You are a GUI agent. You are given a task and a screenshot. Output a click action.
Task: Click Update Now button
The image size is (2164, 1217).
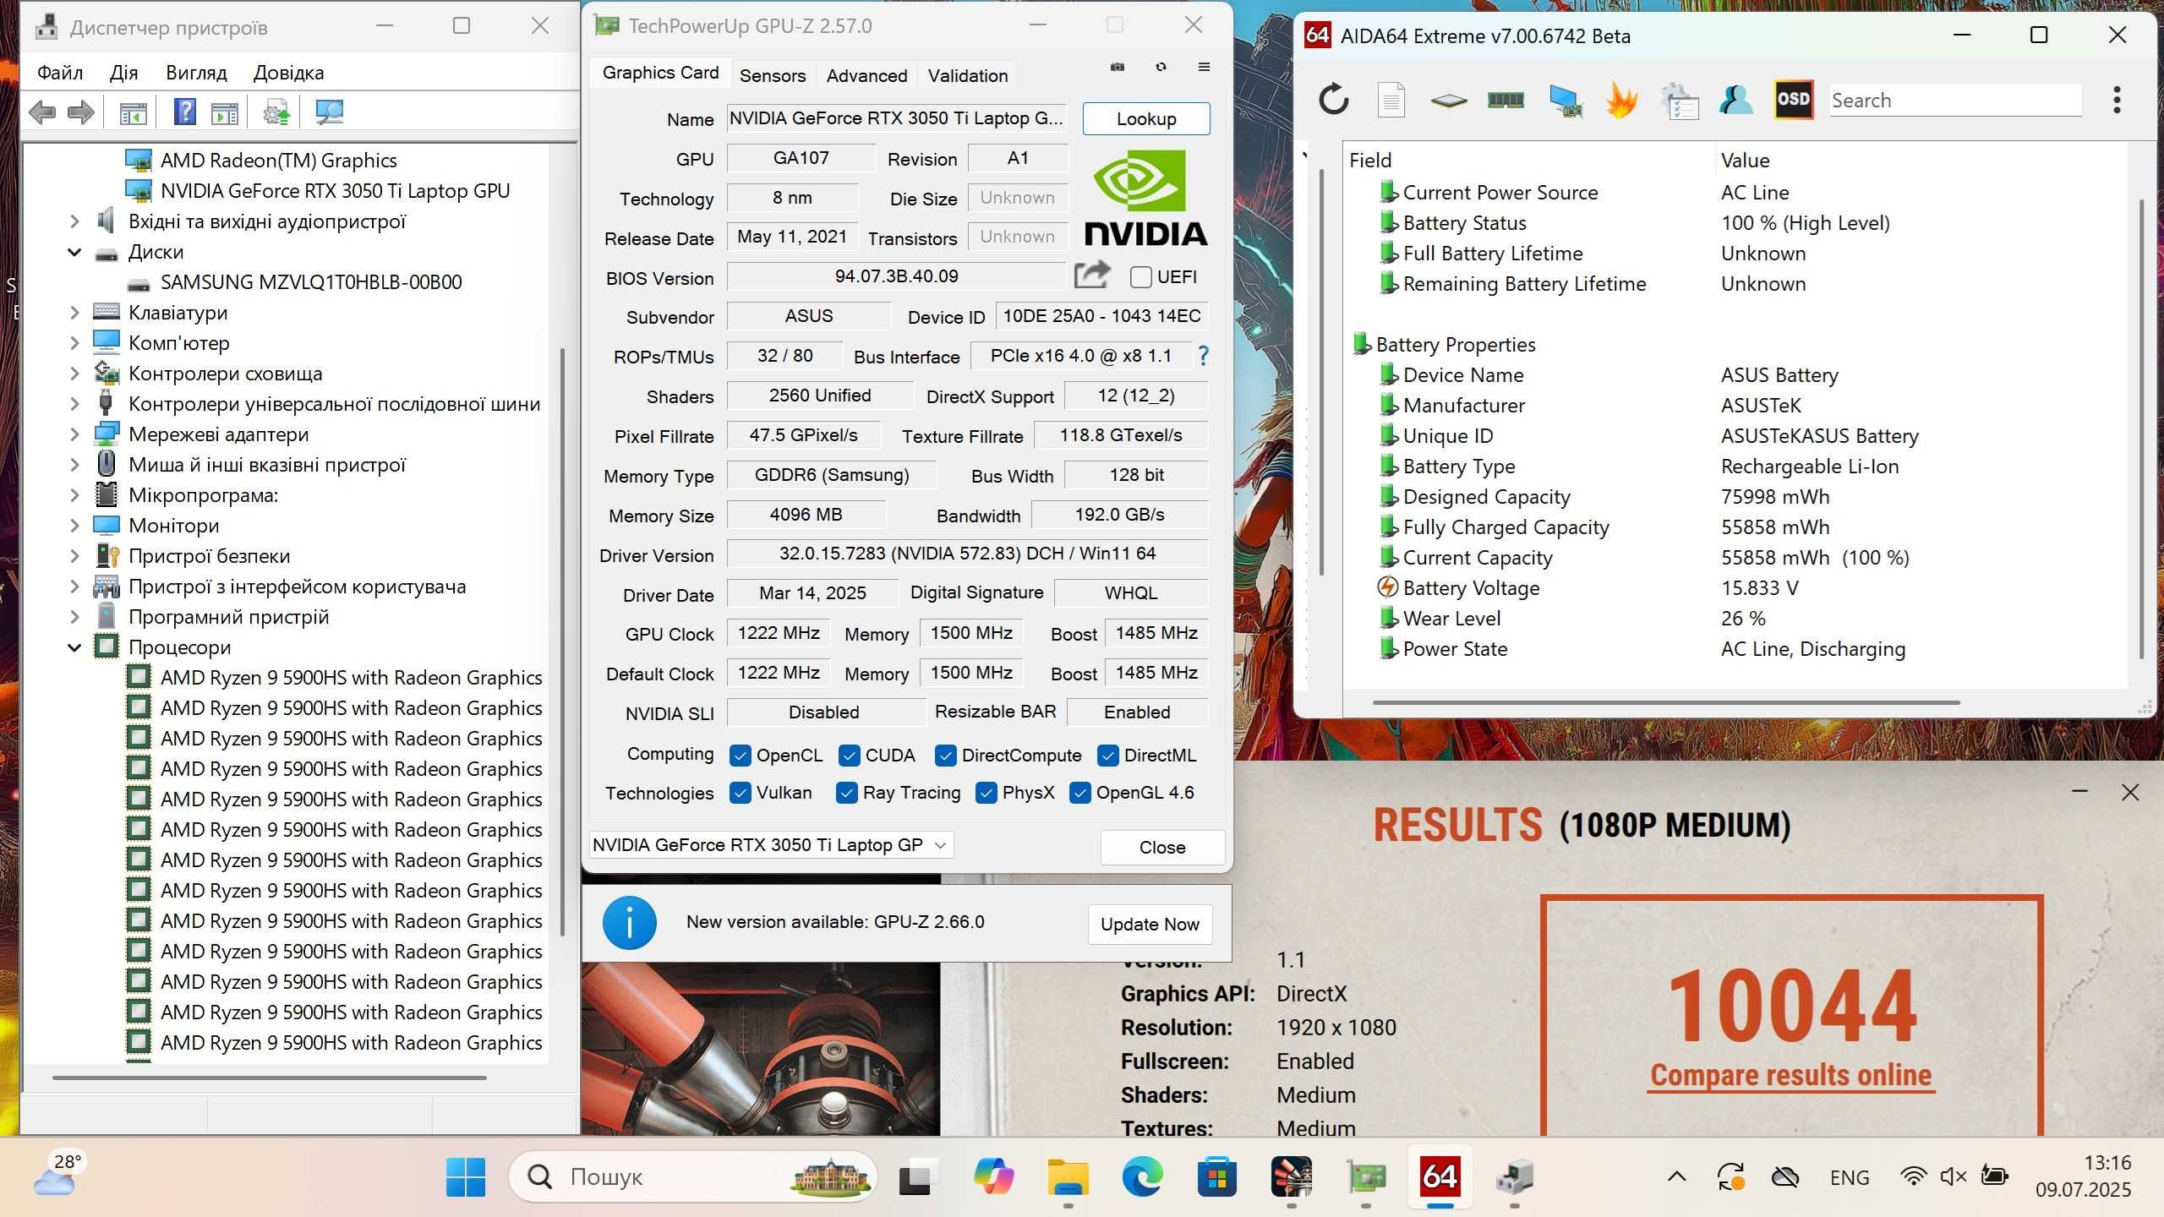1150,924
